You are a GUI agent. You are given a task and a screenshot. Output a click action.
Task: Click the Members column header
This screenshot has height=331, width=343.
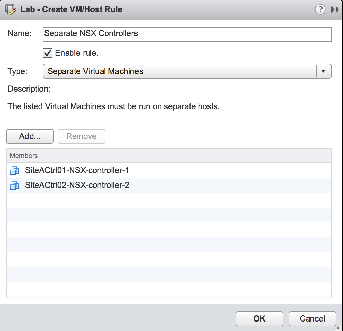point(169,156)
